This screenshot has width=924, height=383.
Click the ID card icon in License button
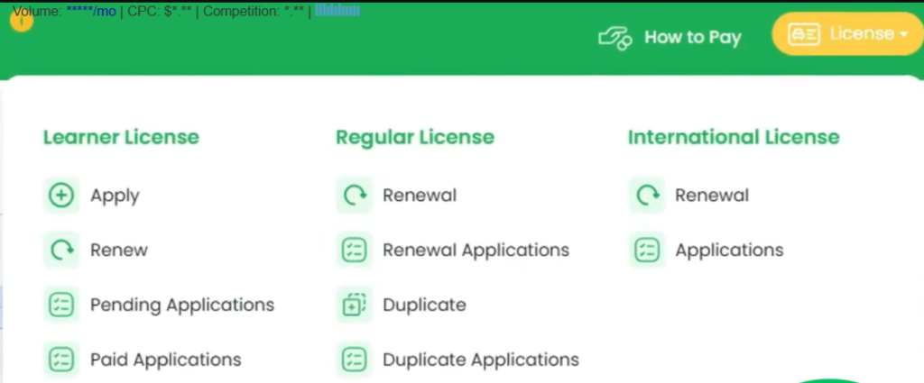pos(803,34)
